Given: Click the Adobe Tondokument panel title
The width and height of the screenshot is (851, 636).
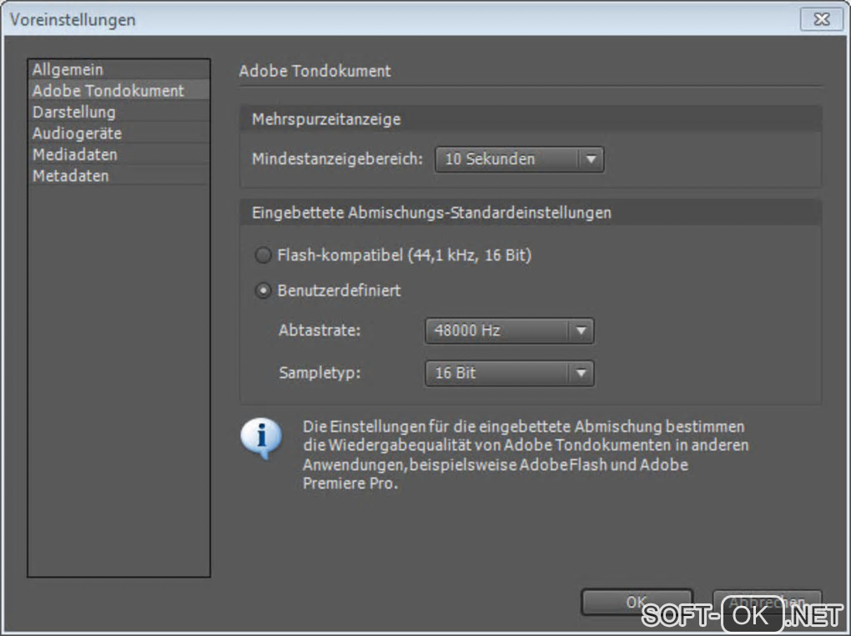Looking at the screenshot, I should (x=315, y=71).
